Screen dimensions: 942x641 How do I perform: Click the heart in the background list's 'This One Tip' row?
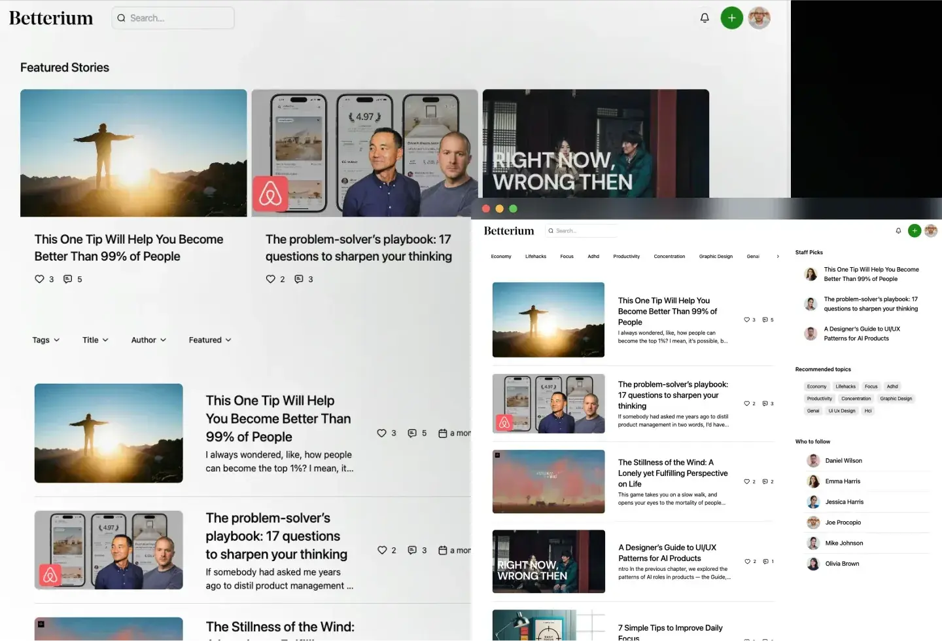[382, 433]
